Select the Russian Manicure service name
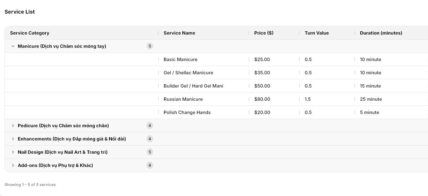The height and width of the screenshot is (196, 428). pyautogui.click(x=183, y=99)
